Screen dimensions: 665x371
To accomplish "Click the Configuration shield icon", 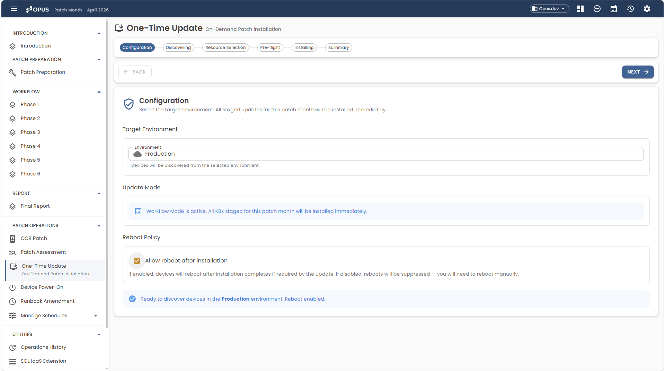I will click(x=129, y=104).
